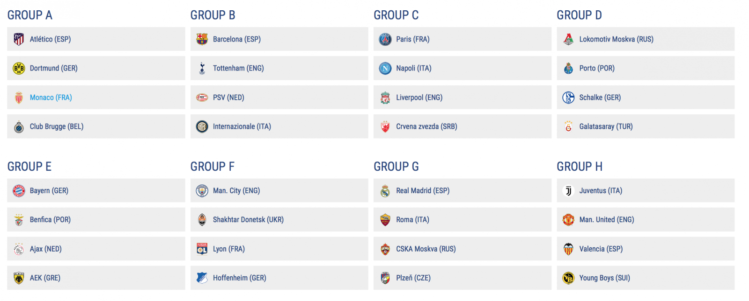Image resolution: width=749 pixels, height=301 pixels.
Task: Click the Group H heading
Action: [579, 167]
